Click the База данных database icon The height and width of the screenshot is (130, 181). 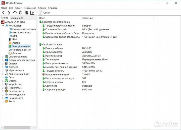pyautogui.click(x=7, y=98)
